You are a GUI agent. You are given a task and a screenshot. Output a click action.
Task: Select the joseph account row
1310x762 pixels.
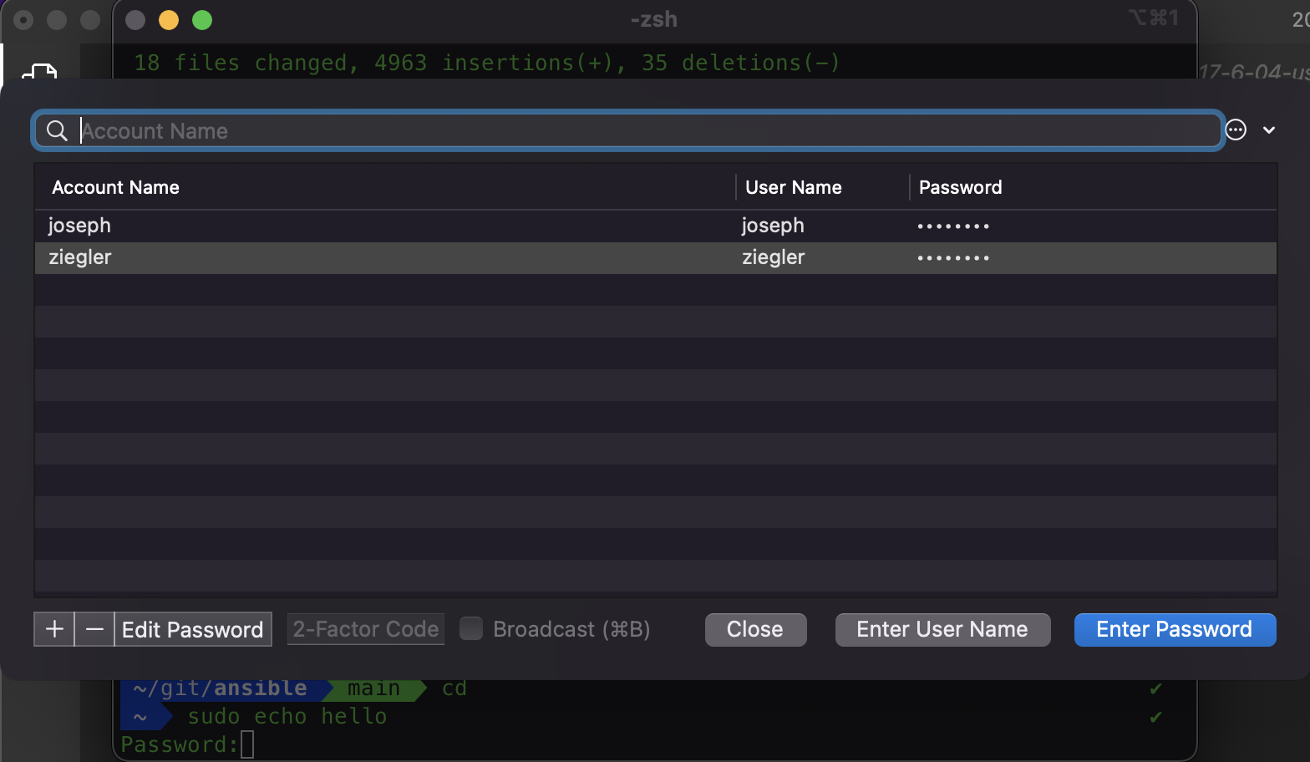[x=656, y=226]
